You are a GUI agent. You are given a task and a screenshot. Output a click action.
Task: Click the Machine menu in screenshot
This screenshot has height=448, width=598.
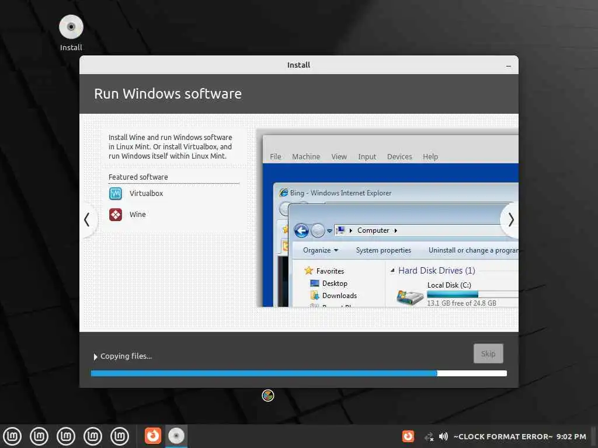(x=306, y=156)
